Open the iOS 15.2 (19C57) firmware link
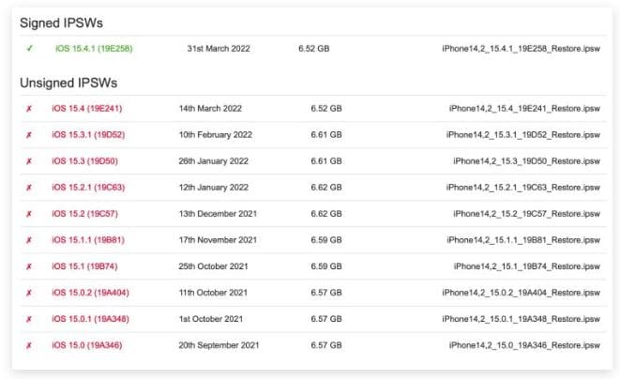This screenshot has height=379, width=620. coord(84,214)
